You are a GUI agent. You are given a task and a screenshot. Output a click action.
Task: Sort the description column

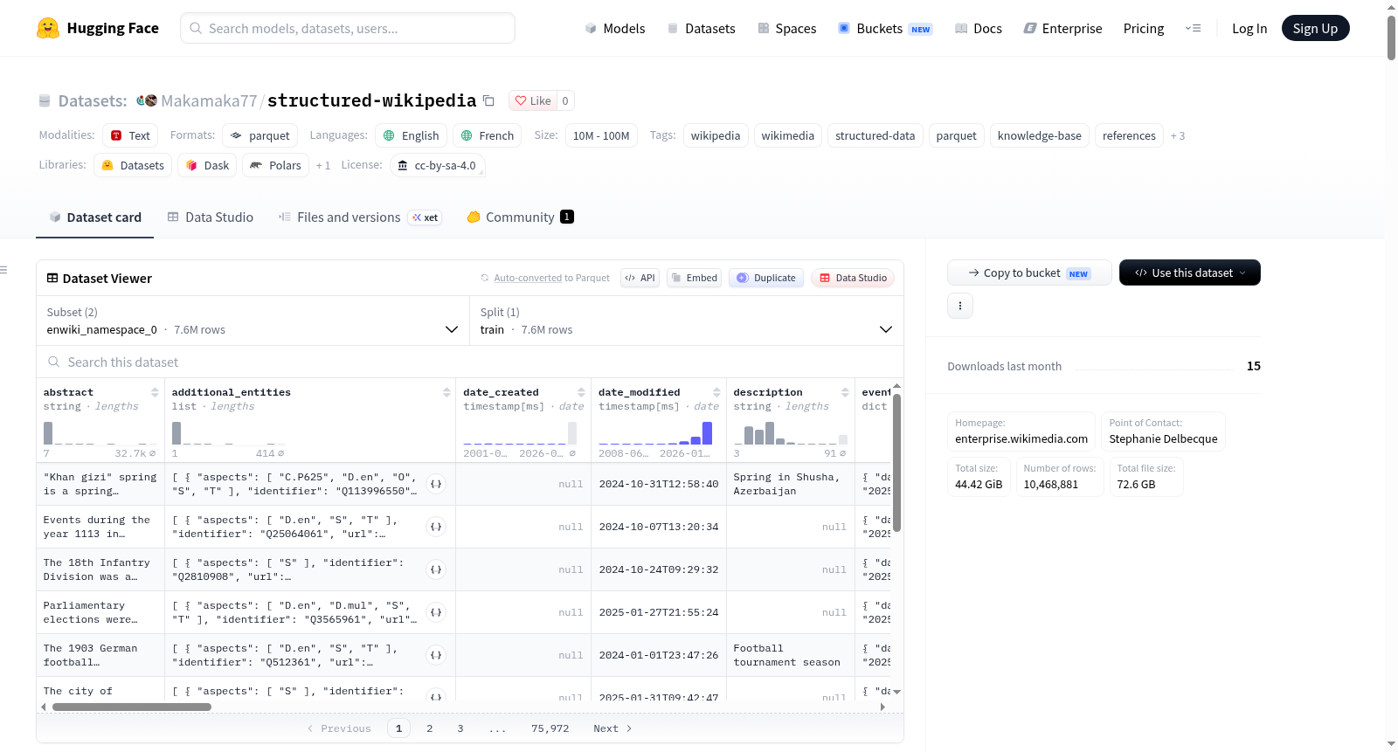click(845, 392)
